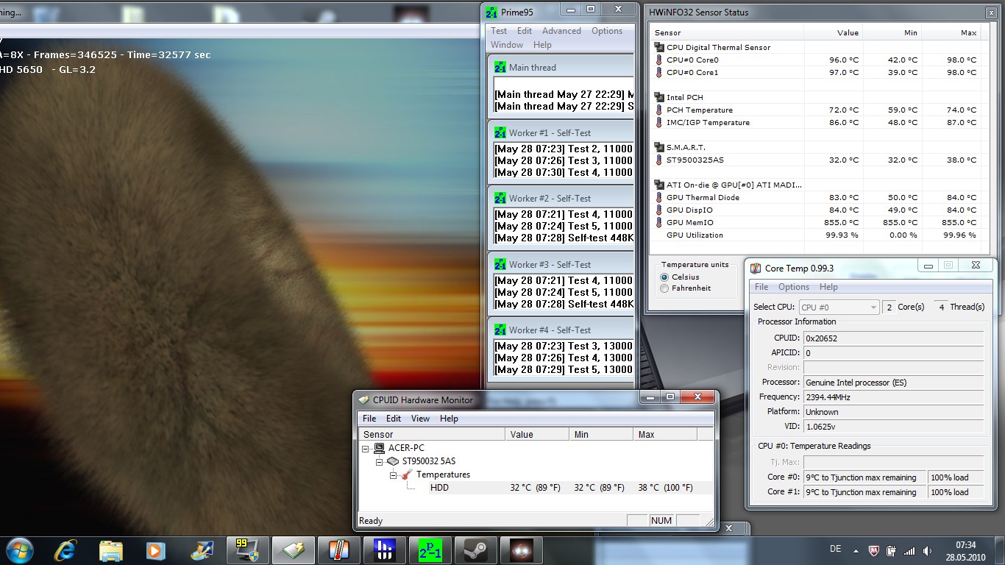Viewport: 1005px width, 565px height.
Task: Click Show desktop button at taskbar end
Action: (1000, 550)
